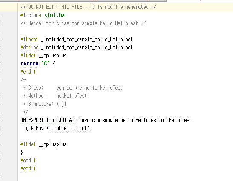Click the "Header for class" comment line
Screen dimensions: 233x181
(83, 23)
